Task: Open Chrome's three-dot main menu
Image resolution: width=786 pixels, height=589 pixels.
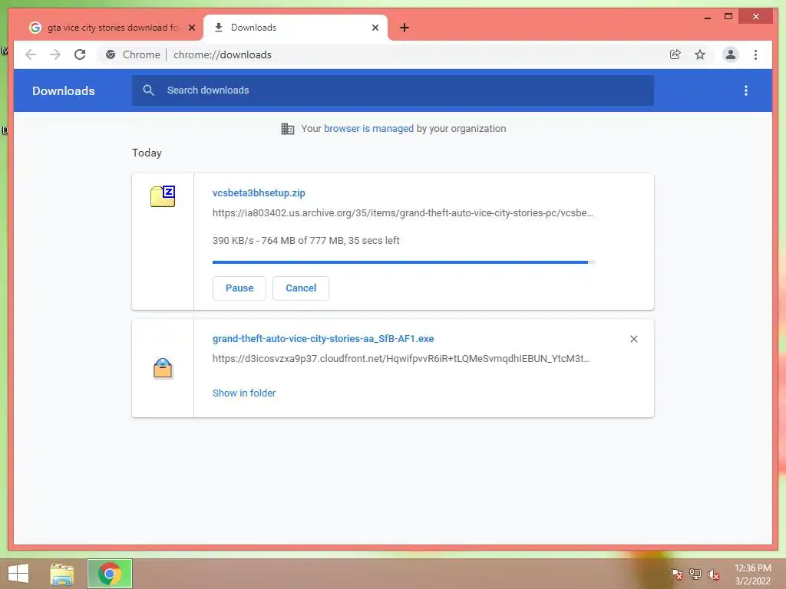Action: (x=755, y=54)
